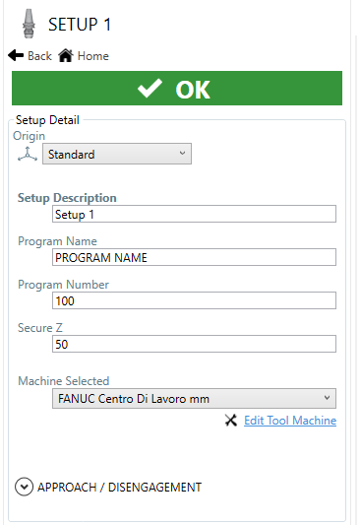Click the Home text label

(x=92, y=56)
